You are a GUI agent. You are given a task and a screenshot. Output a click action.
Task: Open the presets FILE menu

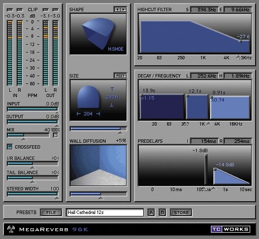[x=51, y=212]
